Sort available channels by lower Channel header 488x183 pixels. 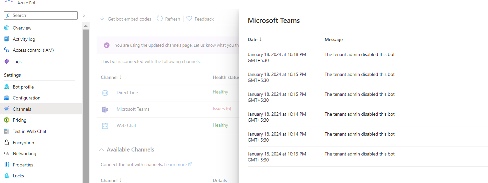(111, 180)
